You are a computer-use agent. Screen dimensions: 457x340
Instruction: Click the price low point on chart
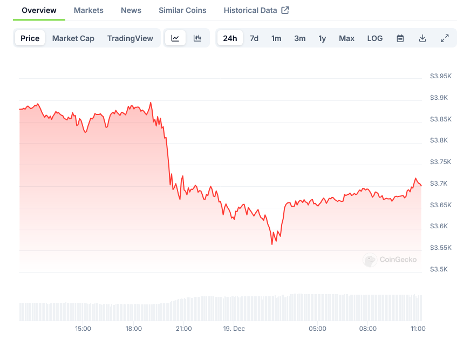[x=272, y=244]
